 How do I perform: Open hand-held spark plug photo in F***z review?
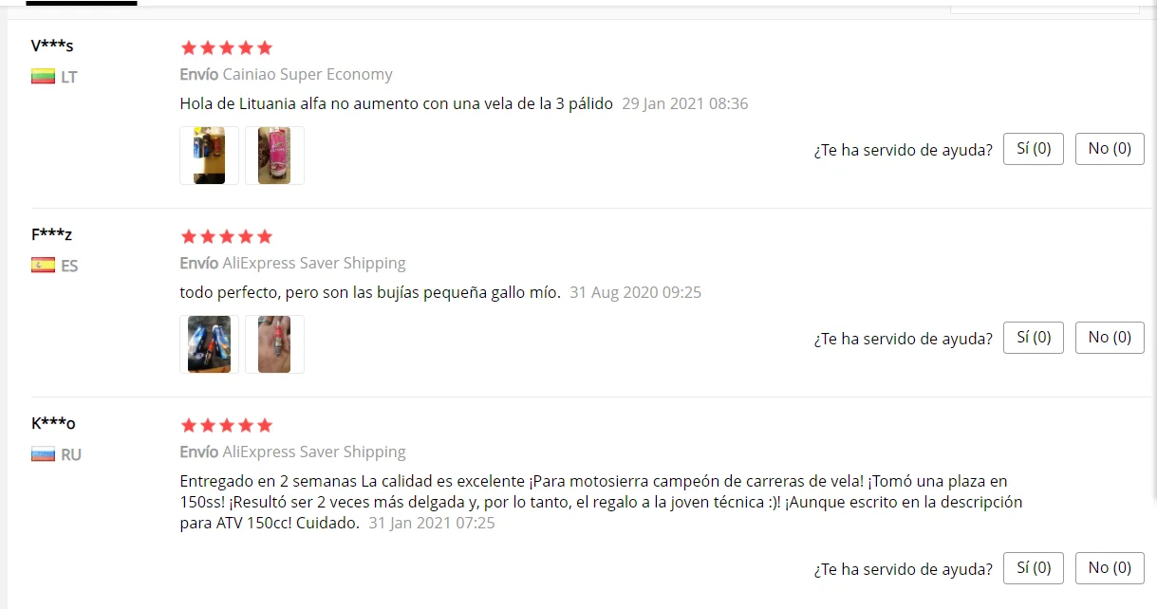click(274, 344)
